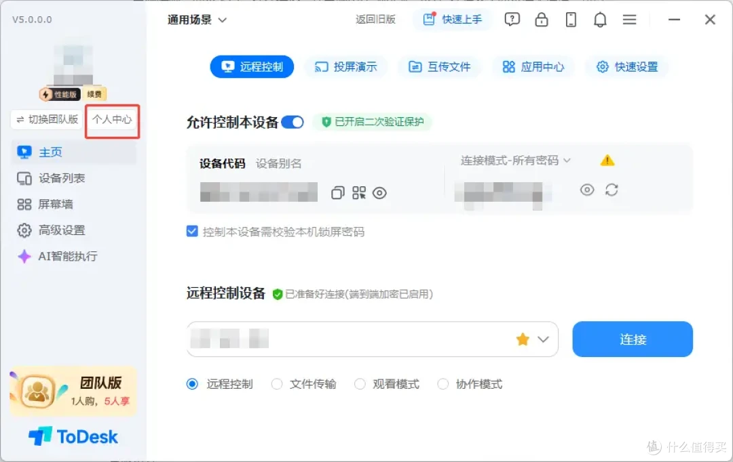Open the 快速设置 tab

click(x=627, y=67)
